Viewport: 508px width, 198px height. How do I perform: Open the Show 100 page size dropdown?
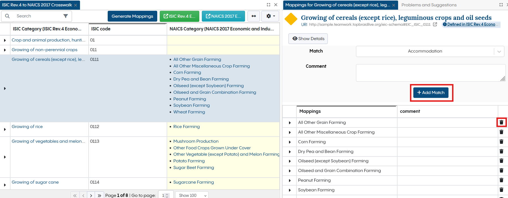(x=192, y=195)
